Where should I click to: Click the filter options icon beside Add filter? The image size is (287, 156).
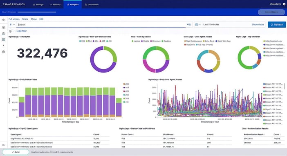[10, 31]
